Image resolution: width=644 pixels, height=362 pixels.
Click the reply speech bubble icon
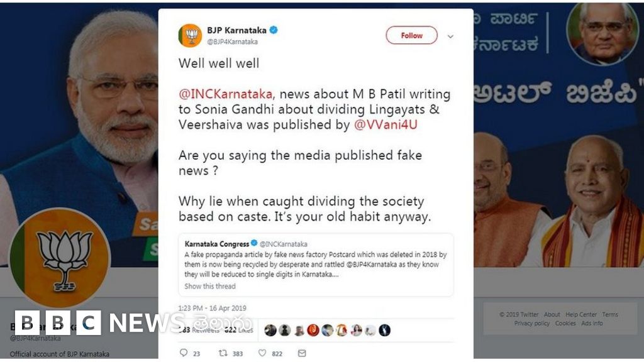184,353
